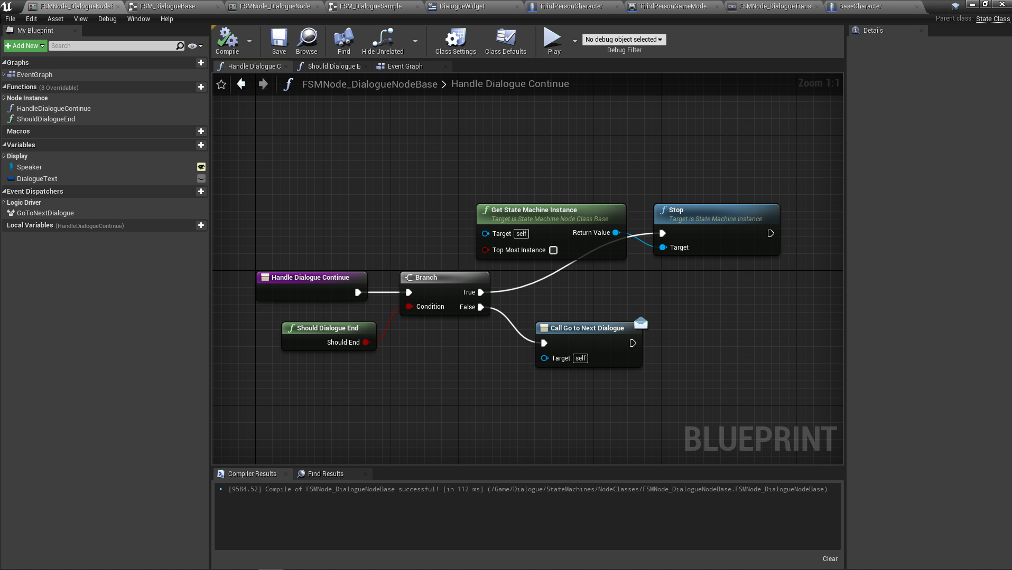Save the blueprint with Save icon
Screen dimensions: 1012x570
(278, 41)
